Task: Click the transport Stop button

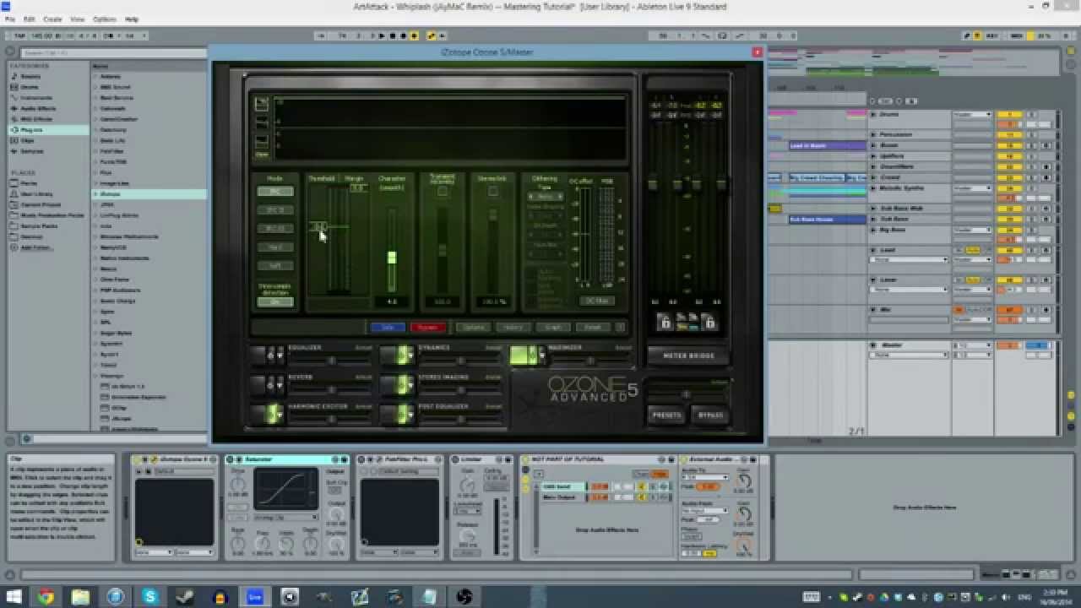Action: click(393, 35)
